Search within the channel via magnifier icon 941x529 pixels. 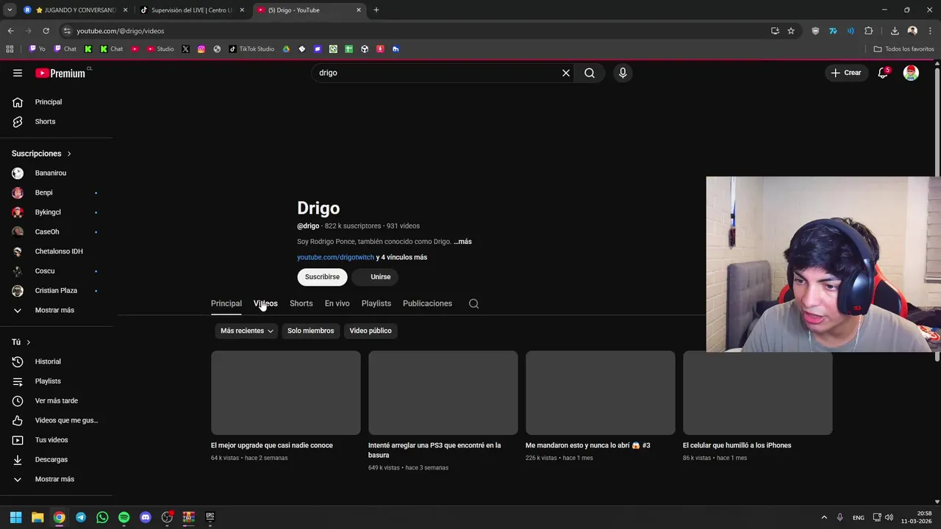point(474,303)
